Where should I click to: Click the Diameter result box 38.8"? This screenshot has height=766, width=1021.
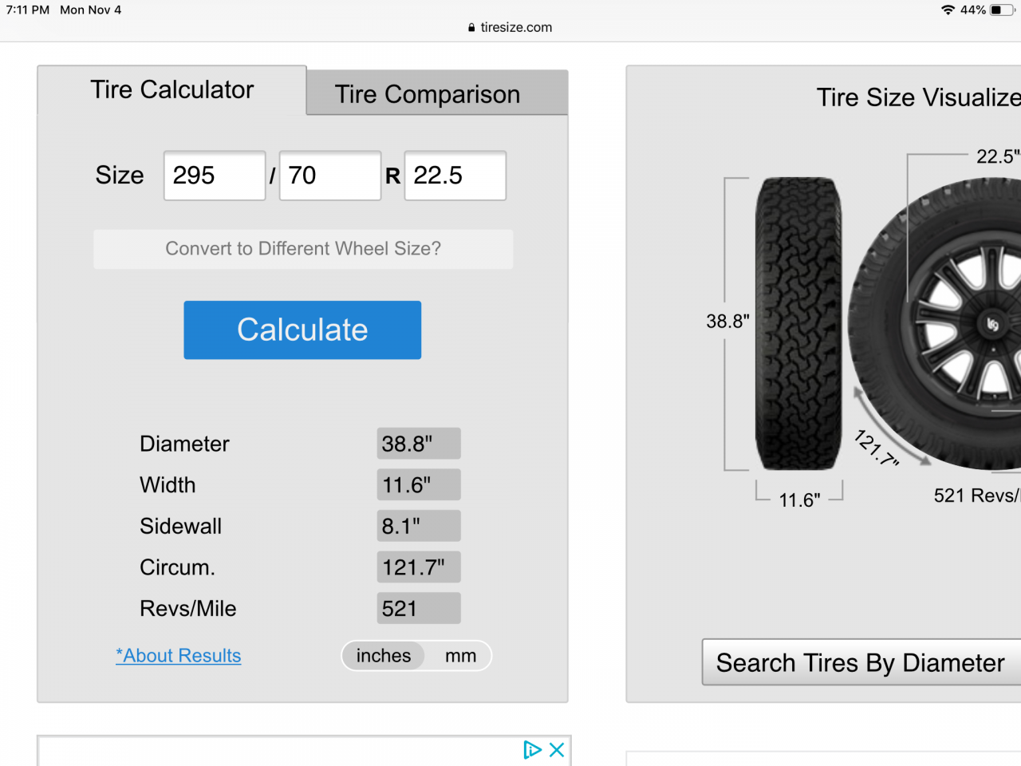(419, 444)
